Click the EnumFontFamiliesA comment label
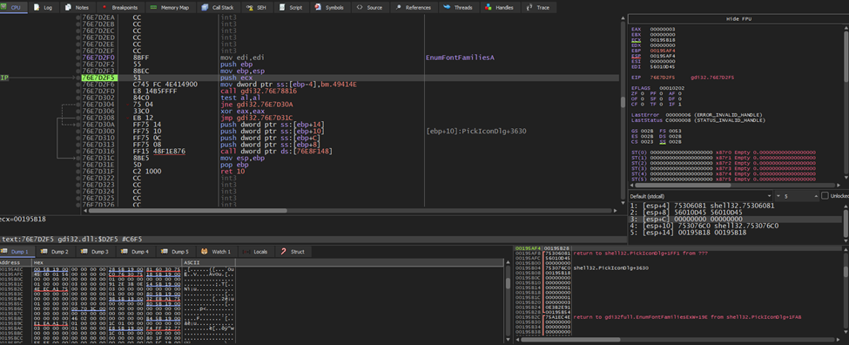 pyautogui.click(x=461, y=57)
